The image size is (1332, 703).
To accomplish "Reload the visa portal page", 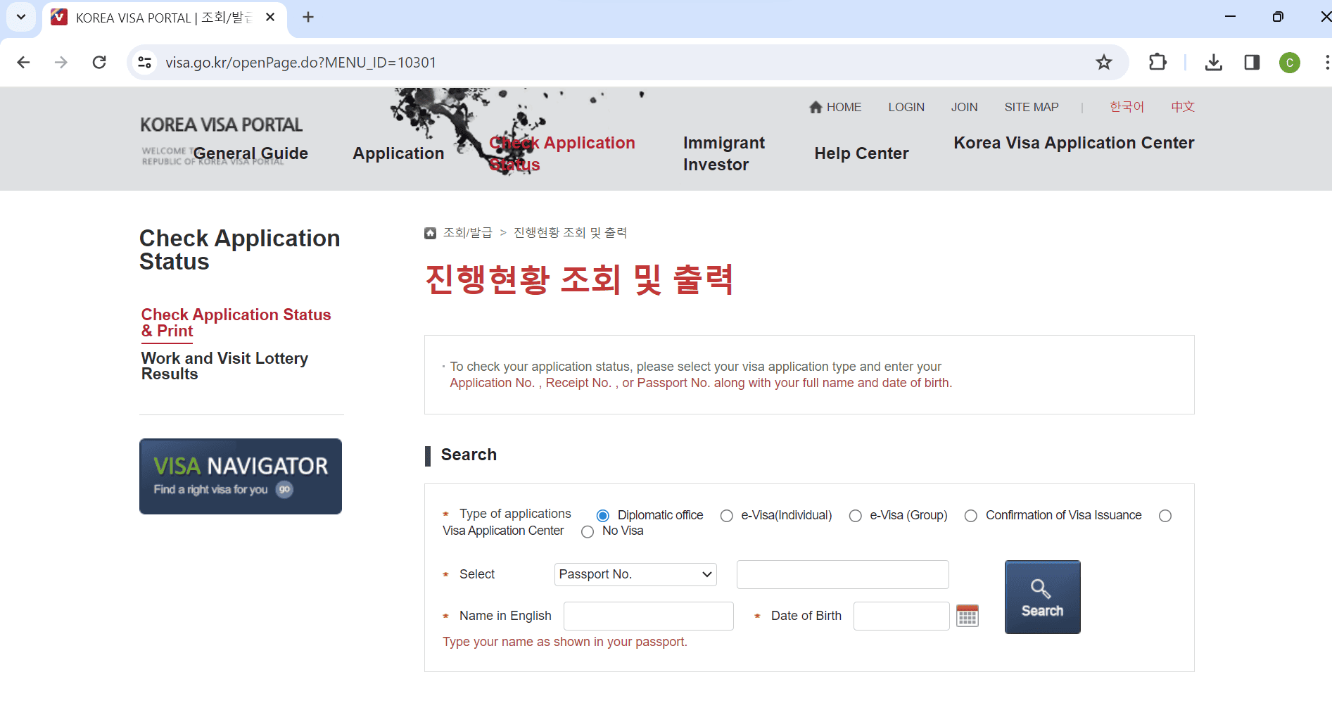I will click(x=99, y=63).
